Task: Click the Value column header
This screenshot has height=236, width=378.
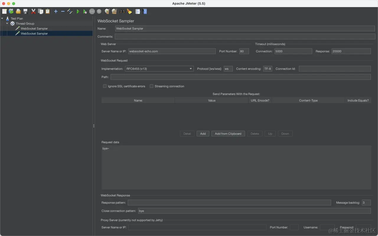Action: pos(212,100)
